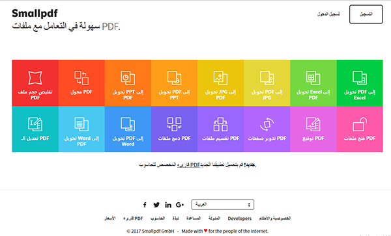Click the فتح ملفات PDF label
The height and width of the screenshot is (236, 391).
point(360,138)
